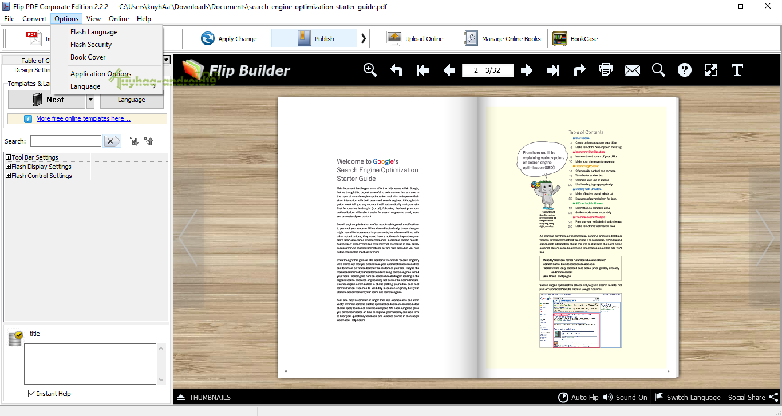The height and width of the screenshot is (416, 782).
Task: Toggle fullscreen icon in viewer toolbar
Action: 711,70
